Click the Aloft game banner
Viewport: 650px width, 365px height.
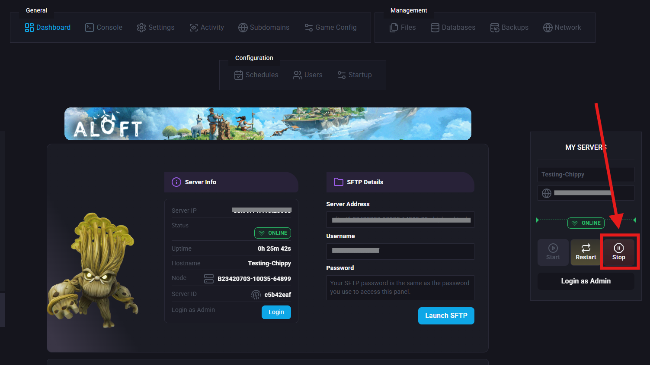coord(268,124)
